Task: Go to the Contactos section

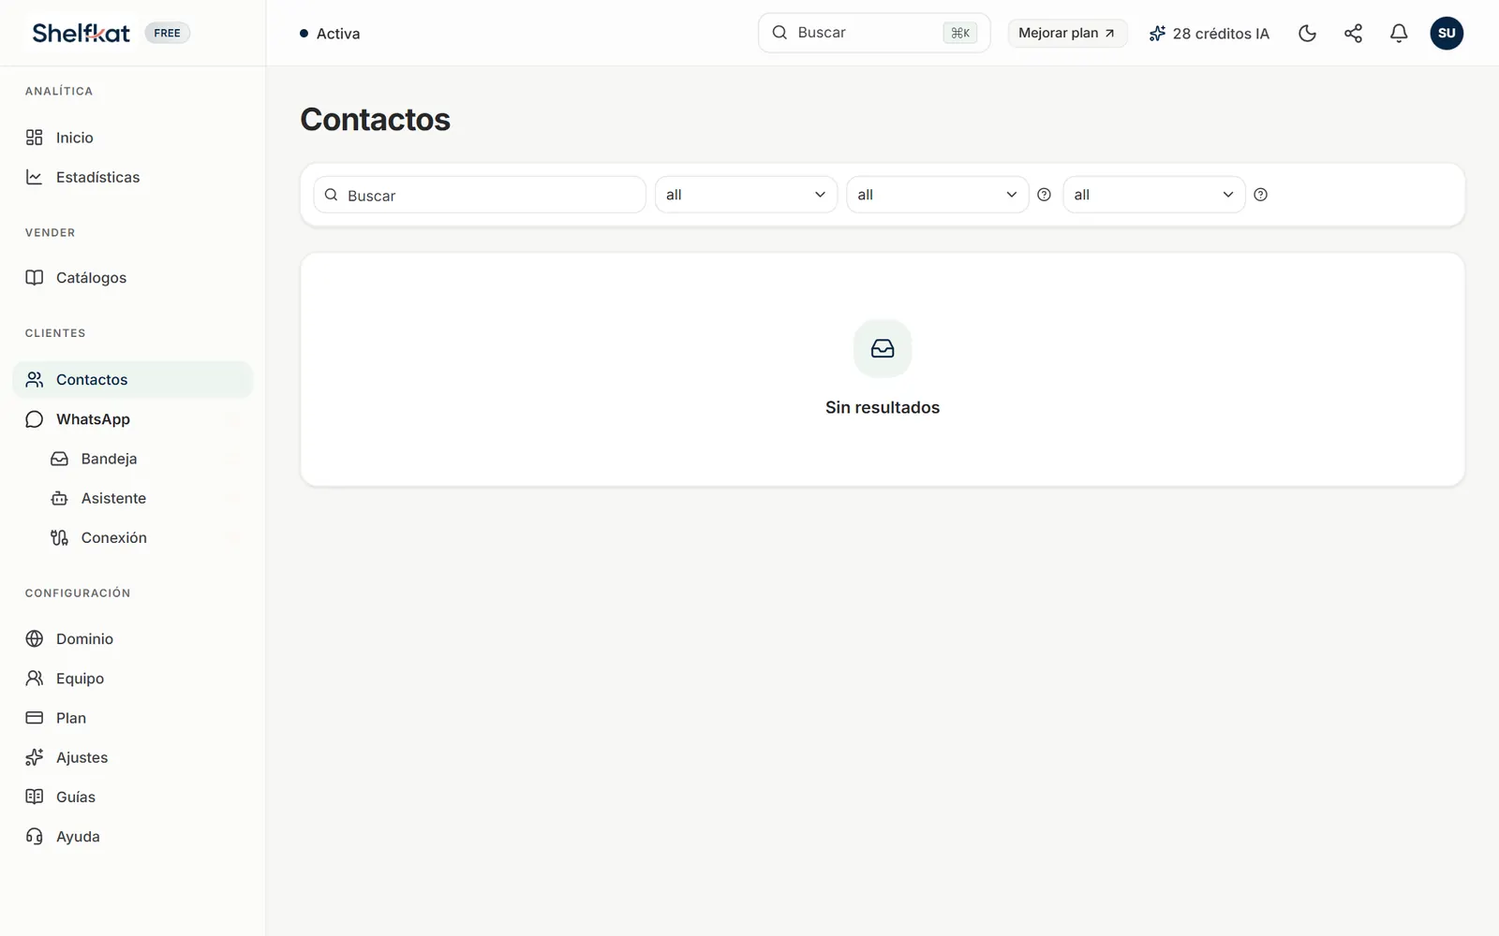Action: click(x=133, y=379)
